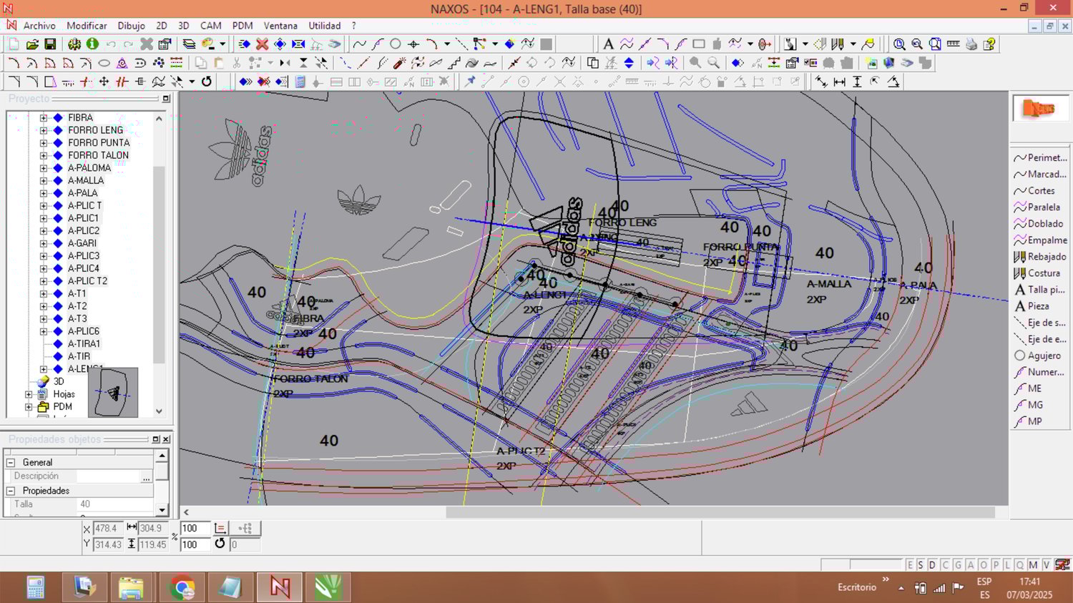Image resolution: width=1073 pixels, height=603 pixels.
Task: Toggle the E indicator in status bar
Action: (x=910, y=565)
